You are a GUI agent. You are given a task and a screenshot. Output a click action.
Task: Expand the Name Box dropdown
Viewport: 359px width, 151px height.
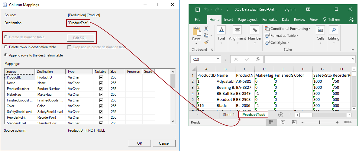point(218,59)
